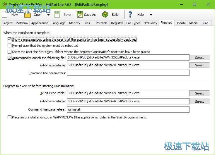This screenshot has width=215, height=155.
Task: Click the DeployMaster app icon in title bar
Action: pyautogui.click(x=5, y=4)
